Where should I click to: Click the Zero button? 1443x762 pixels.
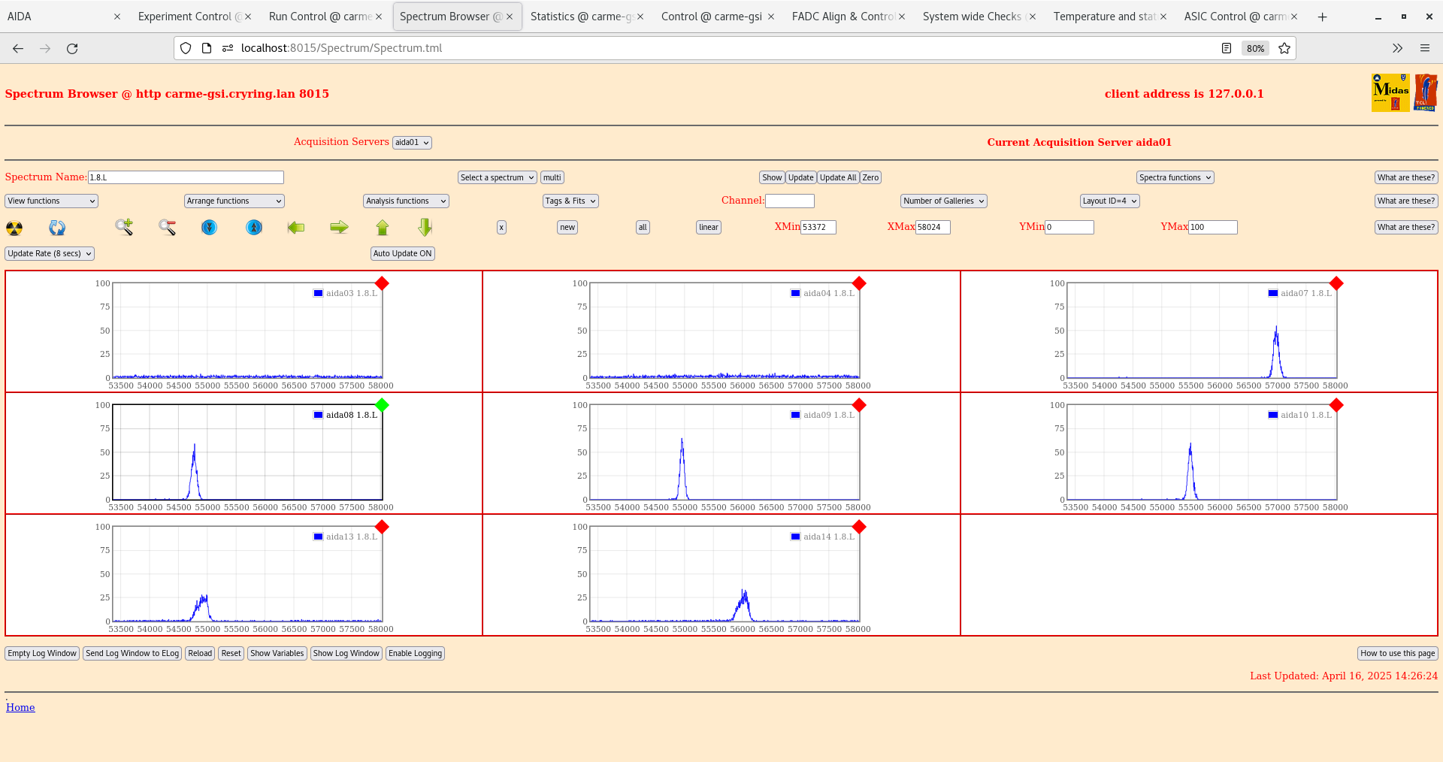(870, 177)
